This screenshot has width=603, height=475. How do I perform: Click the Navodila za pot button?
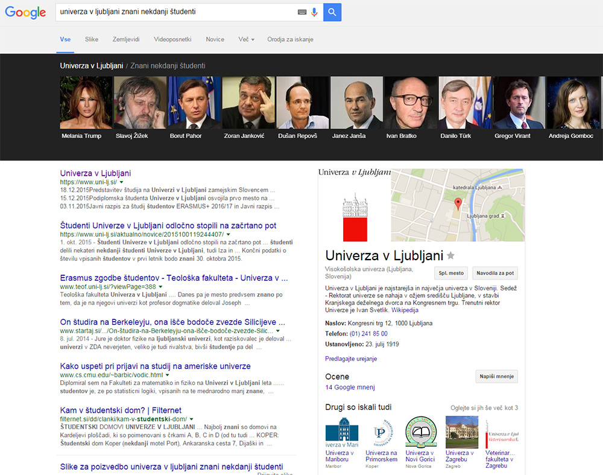tap(495, 273)
